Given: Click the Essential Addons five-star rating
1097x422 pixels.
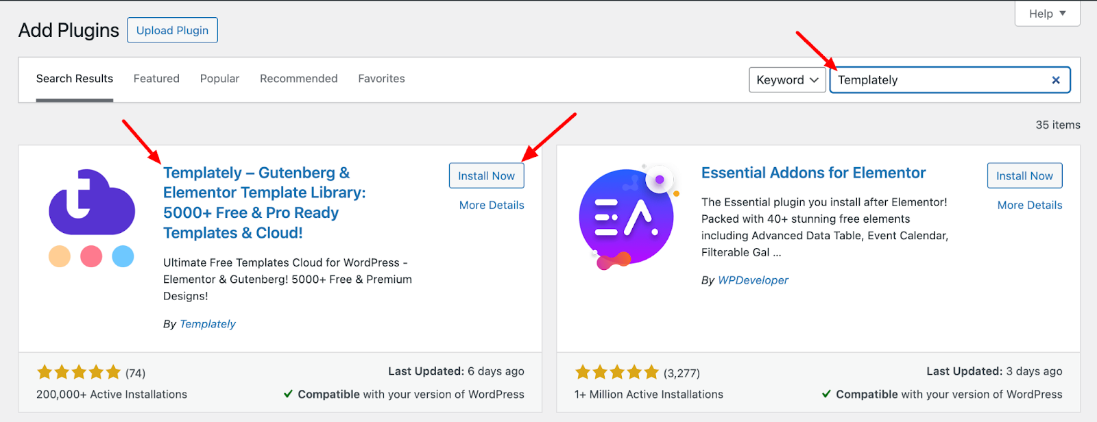Looking at the screenshot, I should click(617, 373).
